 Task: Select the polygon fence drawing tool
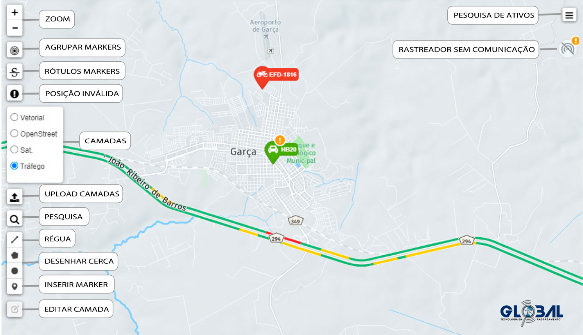[x=14, y=255]
